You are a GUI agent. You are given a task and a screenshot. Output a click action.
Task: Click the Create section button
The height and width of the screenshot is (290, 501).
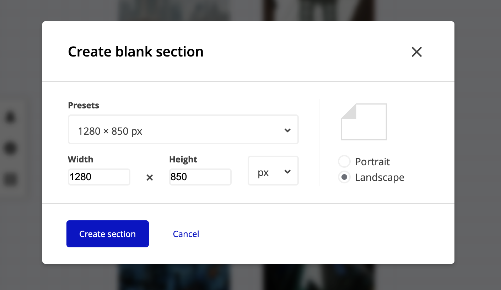pos(107,234)
